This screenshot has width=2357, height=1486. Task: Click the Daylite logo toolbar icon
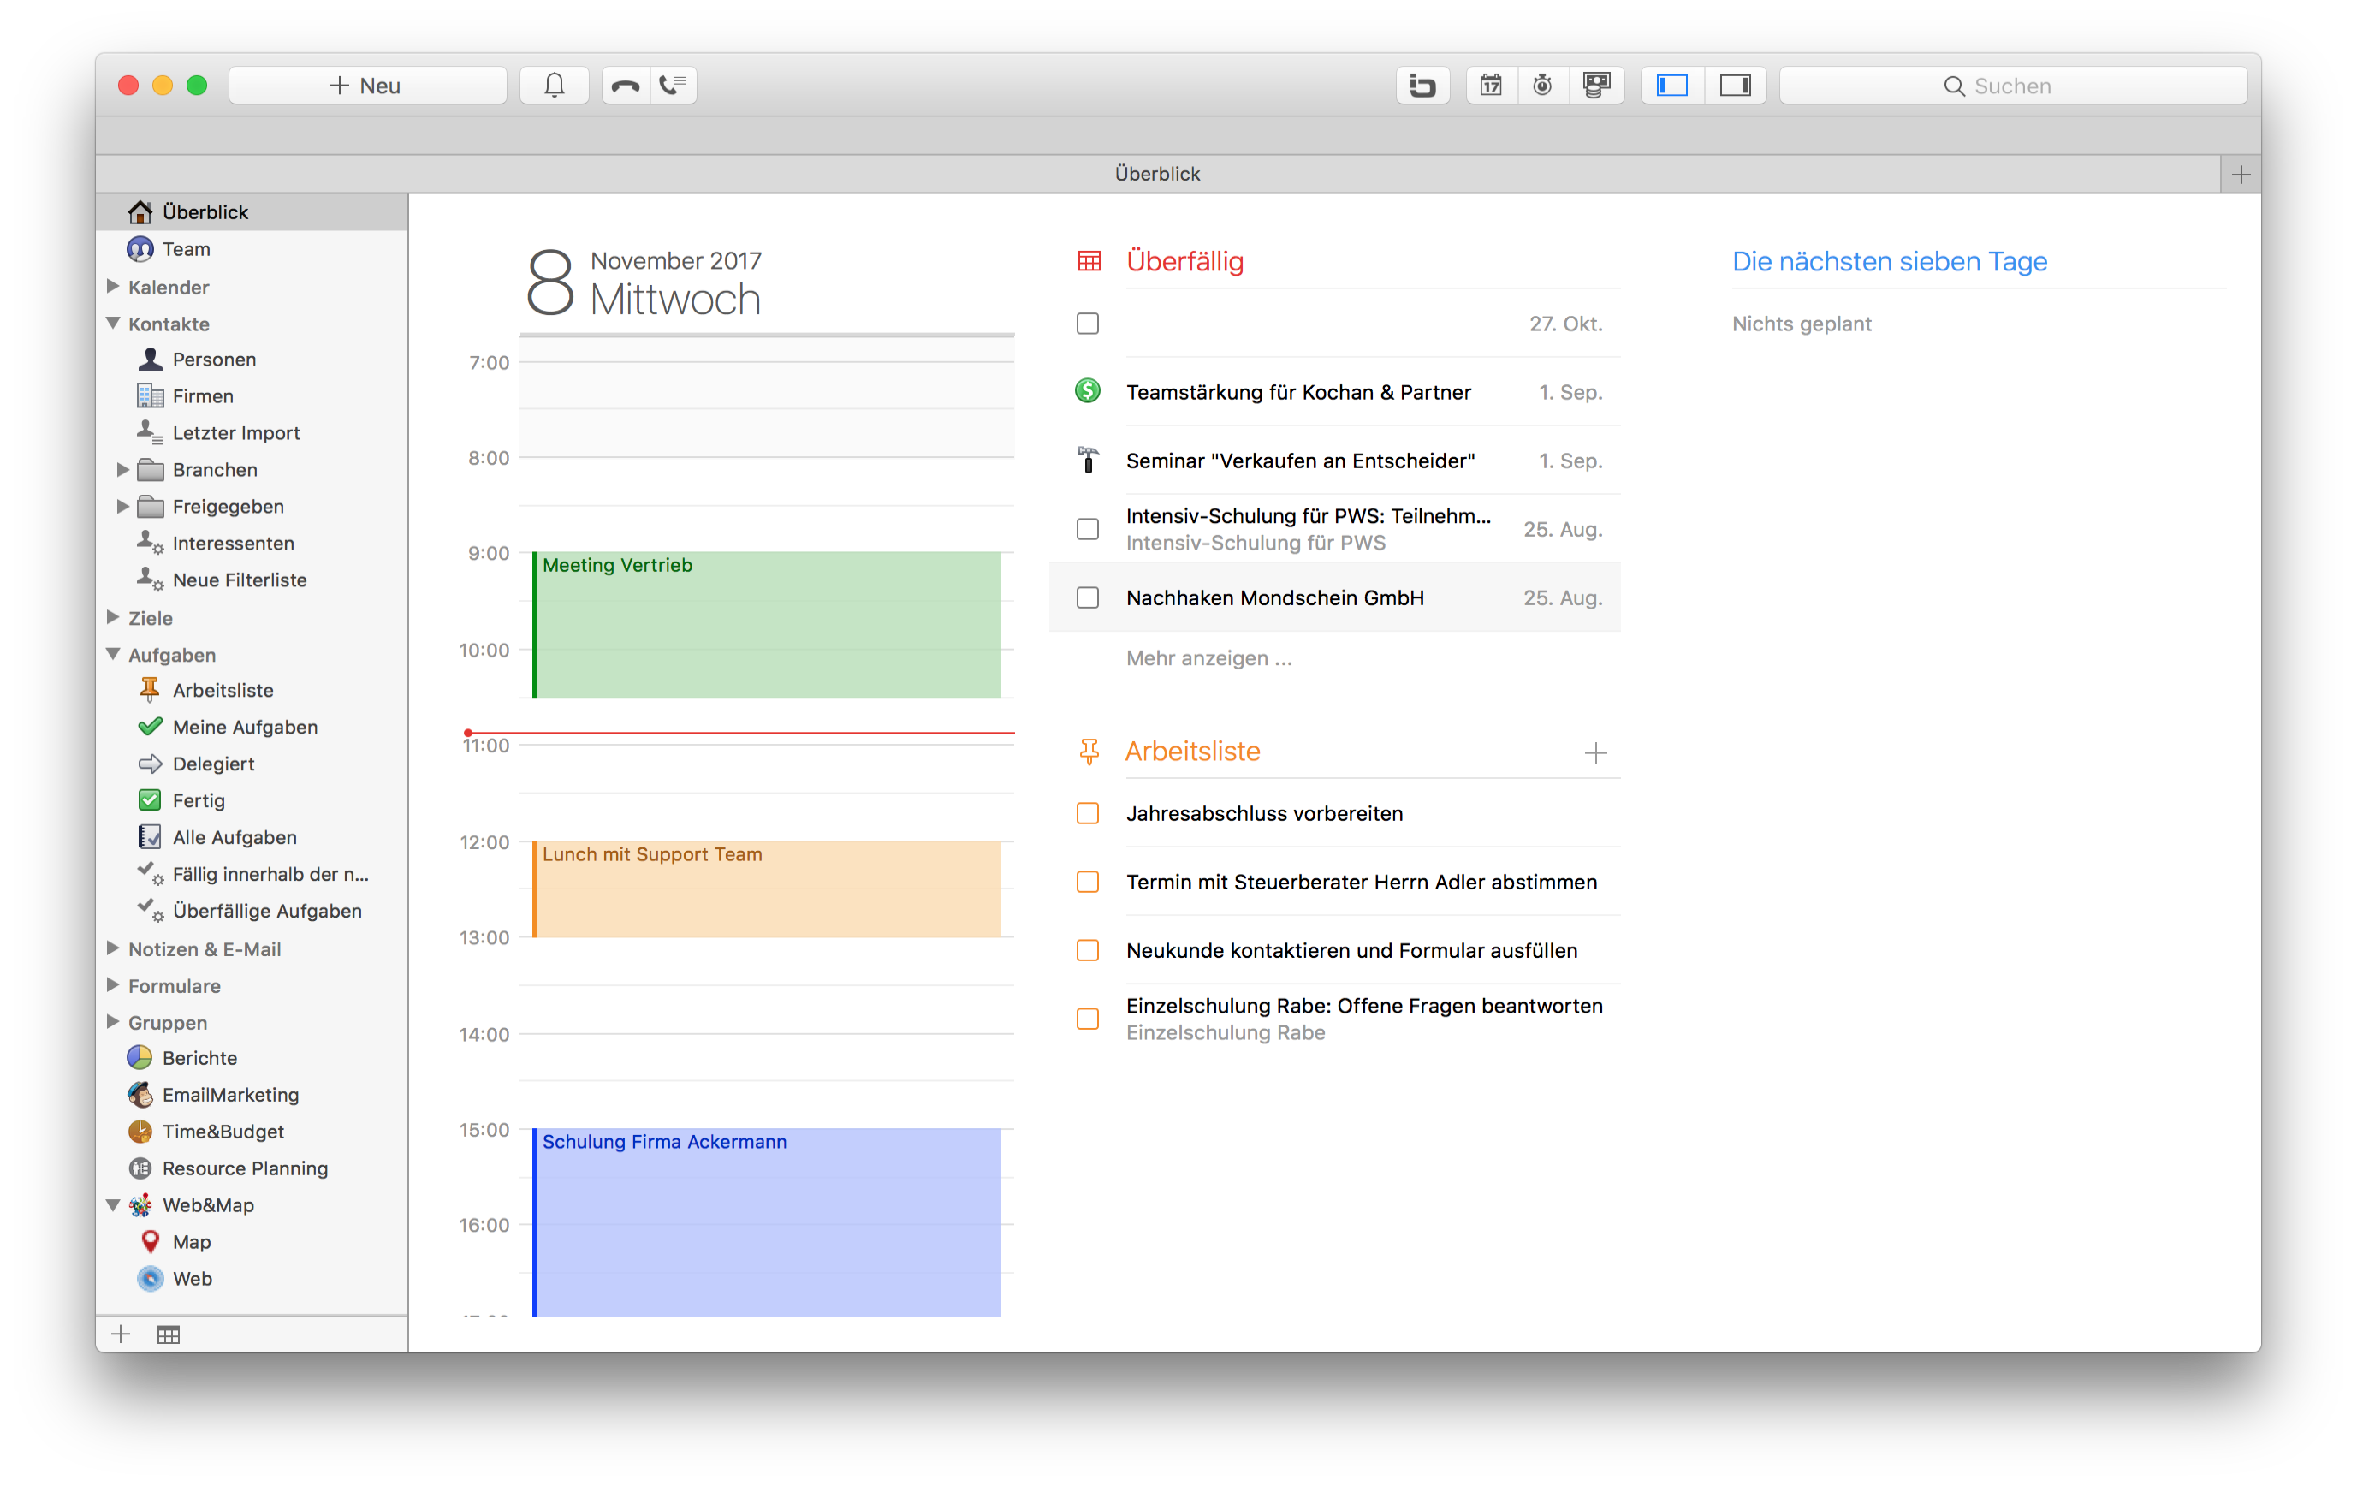tap(1422, 85)
